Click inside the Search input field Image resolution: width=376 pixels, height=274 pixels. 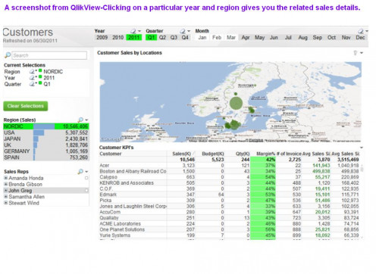(50, 55)
